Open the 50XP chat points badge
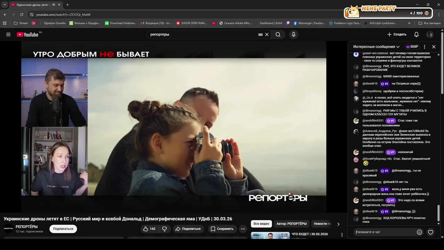Viewport: 444px width, 250px height. click(x=412, y=47)
